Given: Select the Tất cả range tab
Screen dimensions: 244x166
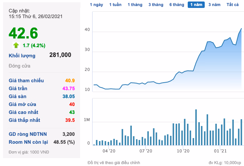Looking at the screenshot, I should coord(233,5).
